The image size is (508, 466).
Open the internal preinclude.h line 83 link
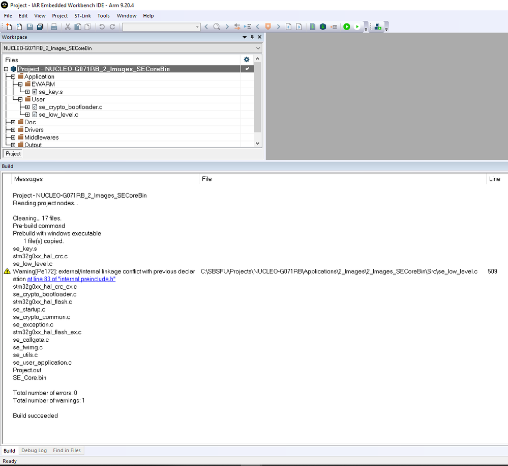point(71,279)
